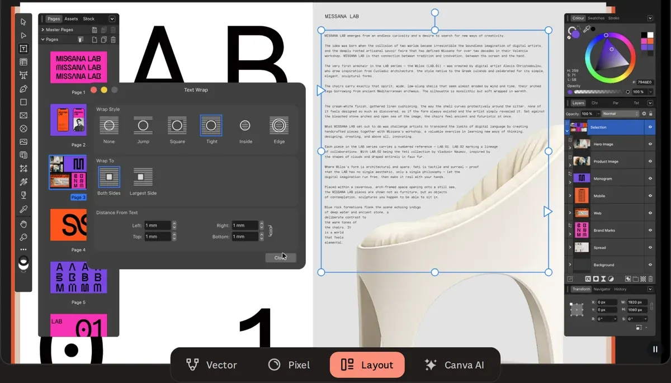Image resolution: width=671 pixels, height=383 pixels.
Task: Switch to Pixel studio
Action: (289, 365)
